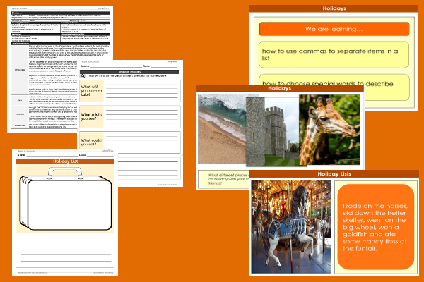The width and height of the screenshot is (424, 282).
Task: Click the magnifying glass icon on Seaside Holiday worksheet
Action: click(x=83, y=76)
